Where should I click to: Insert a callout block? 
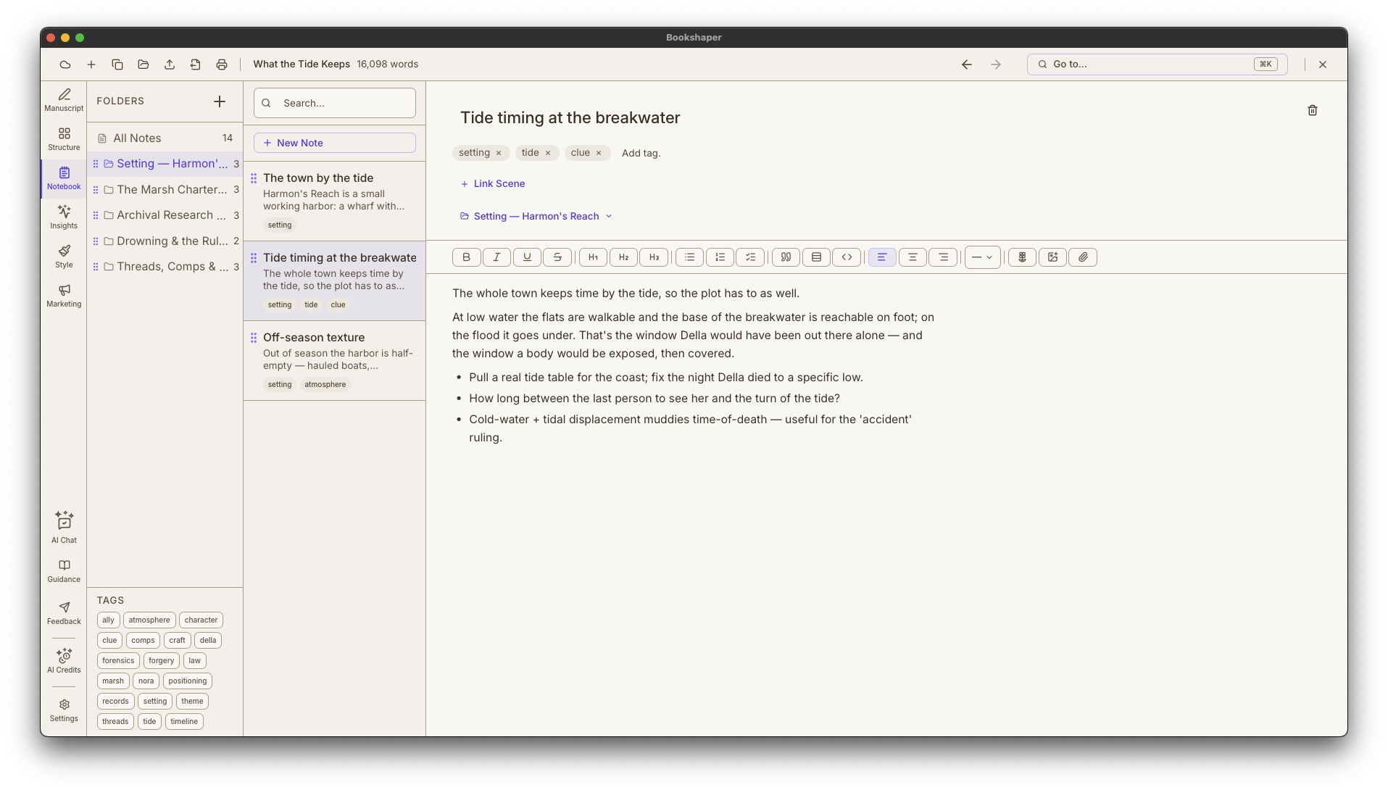[x=816, y=257]
